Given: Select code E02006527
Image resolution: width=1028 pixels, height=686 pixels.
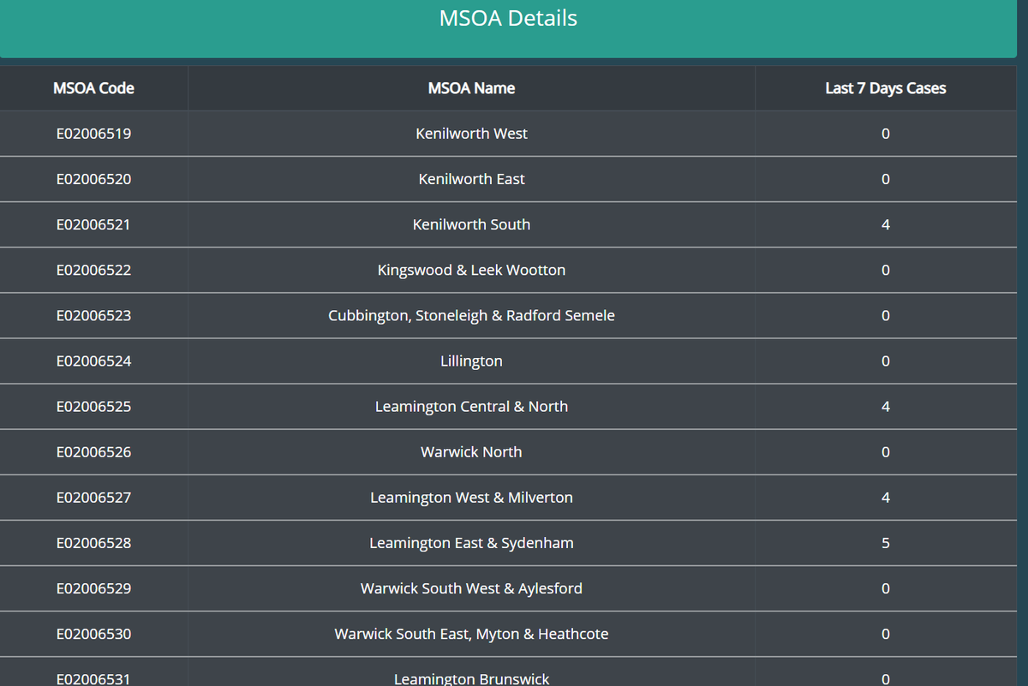Looking at the screenshot, I should click(x=93, y=497).
